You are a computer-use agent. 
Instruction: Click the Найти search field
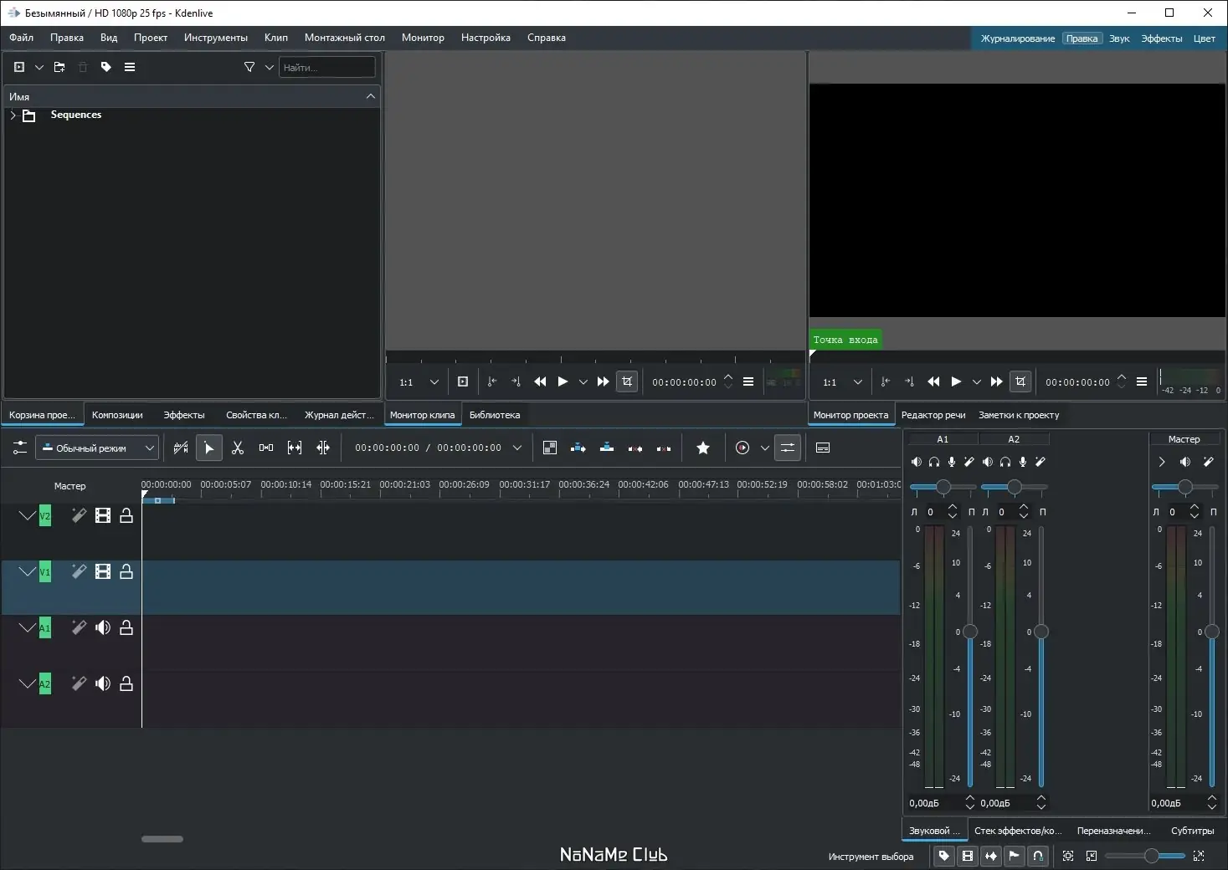coord(326,67)
